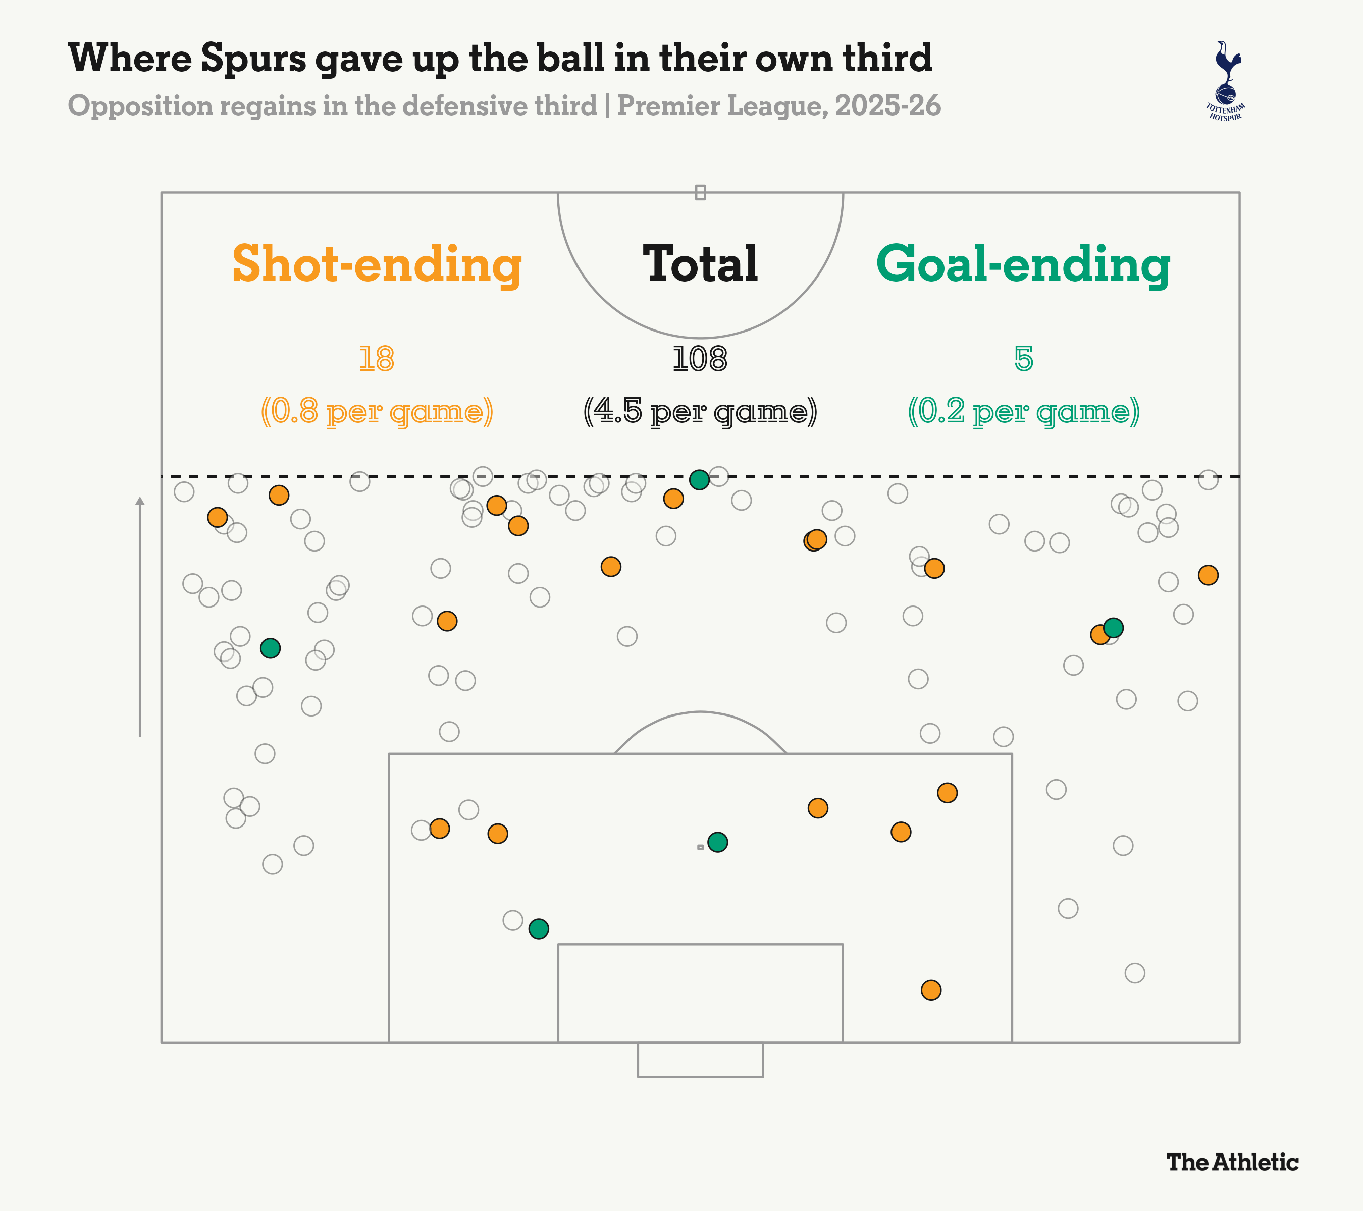Screen dimensions: 1363x1211
Task: Click the green dot near the six-yard box
Action: pyautogui.click(x=539, y=928)
